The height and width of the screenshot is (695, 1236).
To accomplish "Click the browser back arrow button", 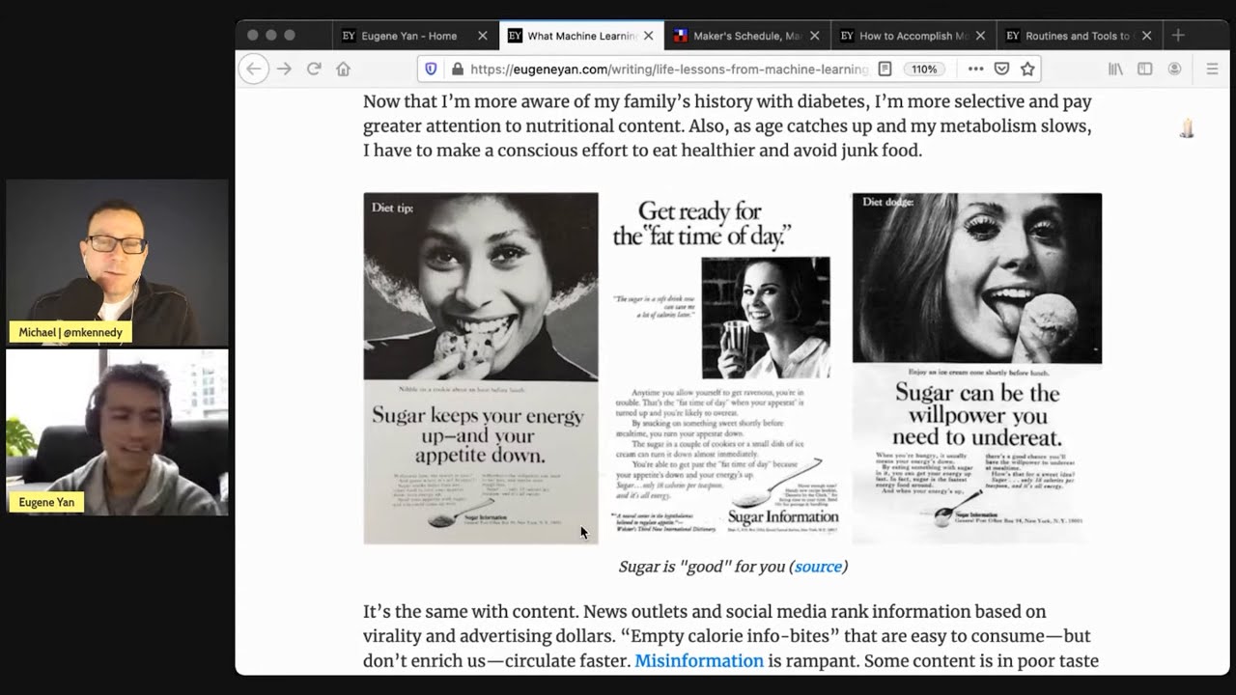I will click(x=253, y=69).
